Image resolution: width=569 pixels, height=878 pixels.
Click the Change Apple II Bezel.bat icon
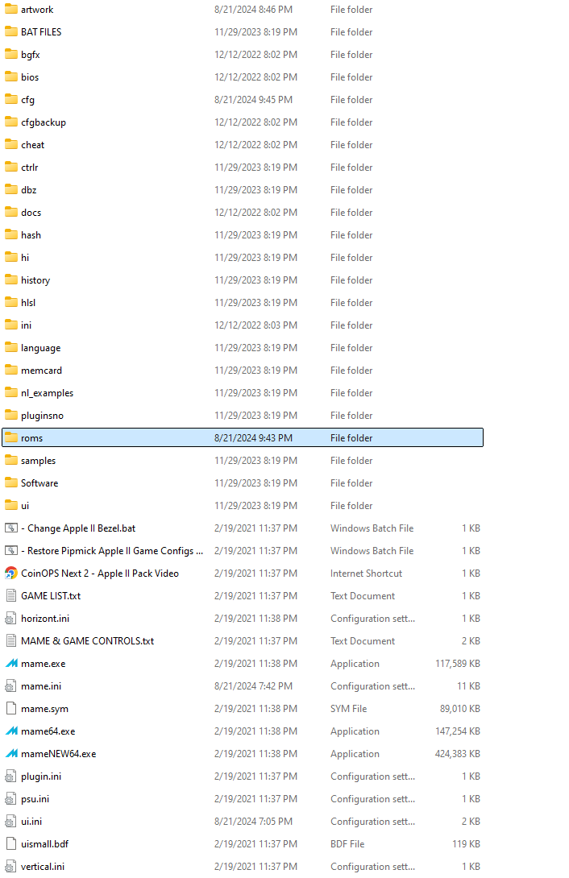pyautogui.click(x=11, y=528)
